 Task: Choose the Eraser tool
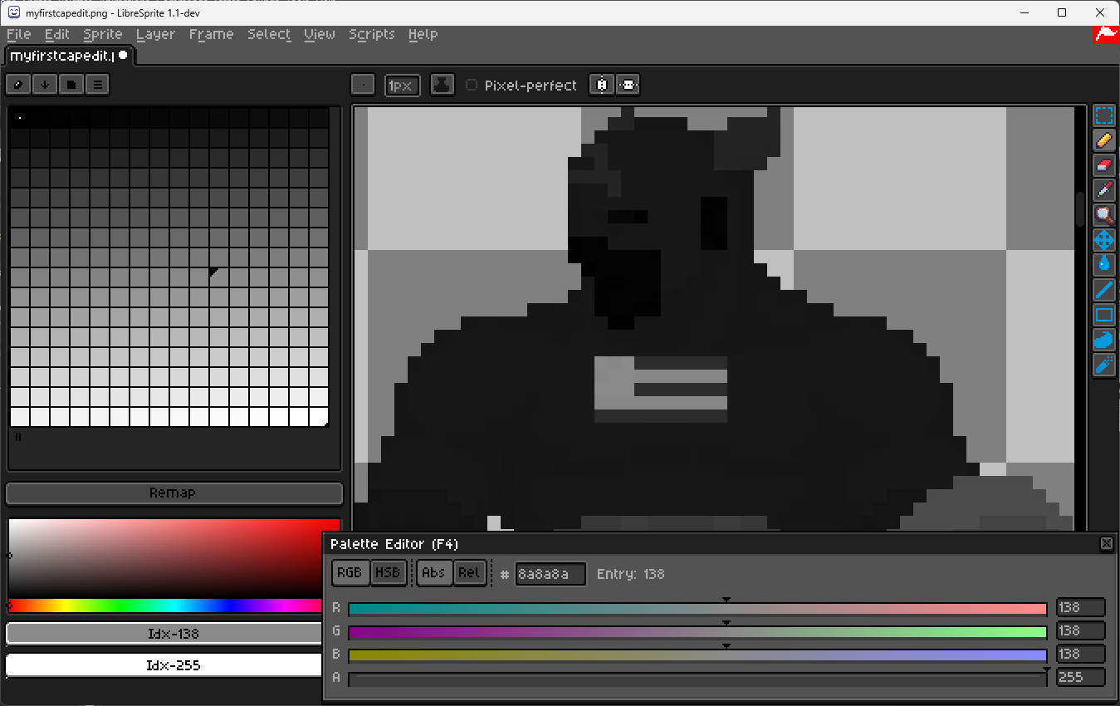click(x=1103, y=165)
